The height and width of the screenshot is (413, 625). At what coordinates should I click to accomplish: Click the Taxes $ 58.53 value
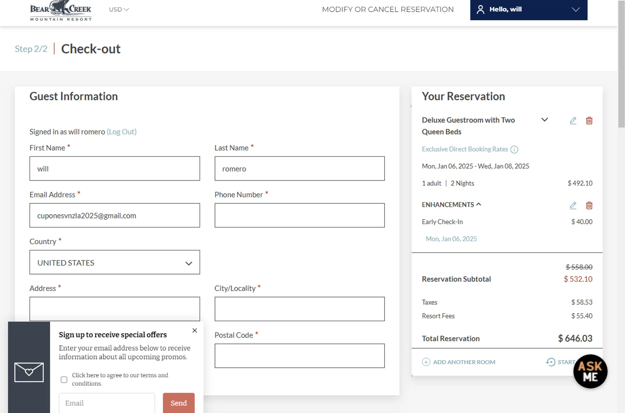click(x=582, y=302)
